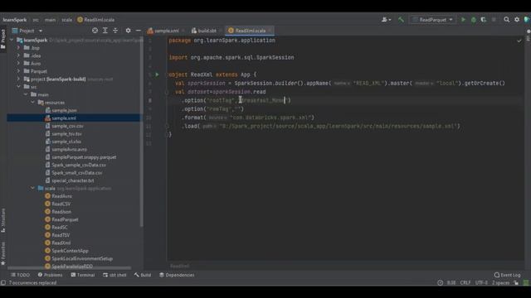Click the Build project hammer icon
The height and width of the screenshot is (298, 531).
401,20
